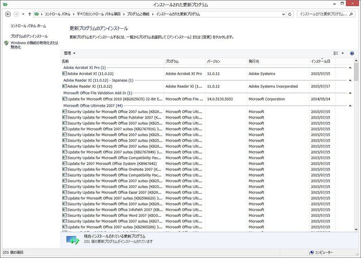Select the Adobe Acrobat XI (11.0.12) update
The height and width of the screenshot is (258, 361).
pos(90,73)
